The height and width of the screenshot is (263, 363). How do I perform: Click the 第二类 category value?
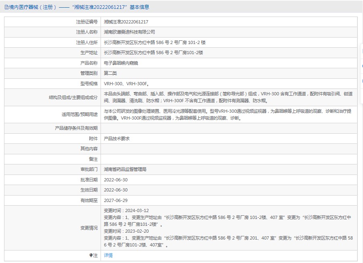[110, 73]
